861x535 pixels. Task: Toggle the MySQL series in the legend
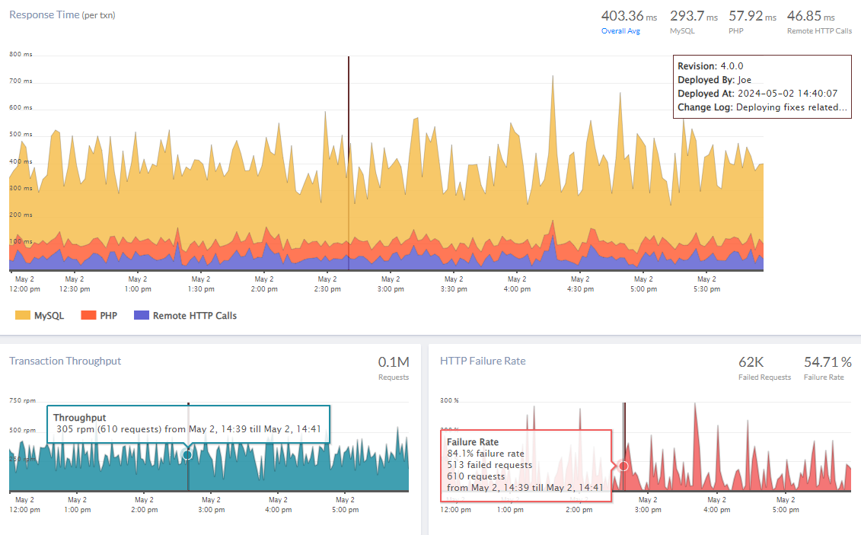pyautogui.click(x=40, y=314)
